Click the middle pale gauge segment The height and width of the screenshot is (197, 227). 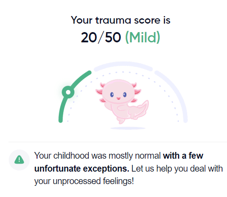point(123,66)
